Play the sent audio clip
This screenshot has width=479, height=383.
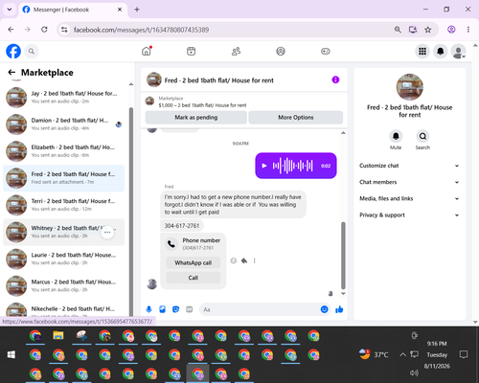(264, 166)
